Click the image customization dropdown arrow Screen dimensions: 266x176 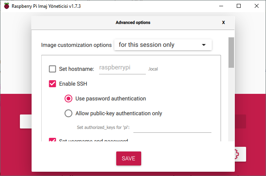tap(204, 45)
